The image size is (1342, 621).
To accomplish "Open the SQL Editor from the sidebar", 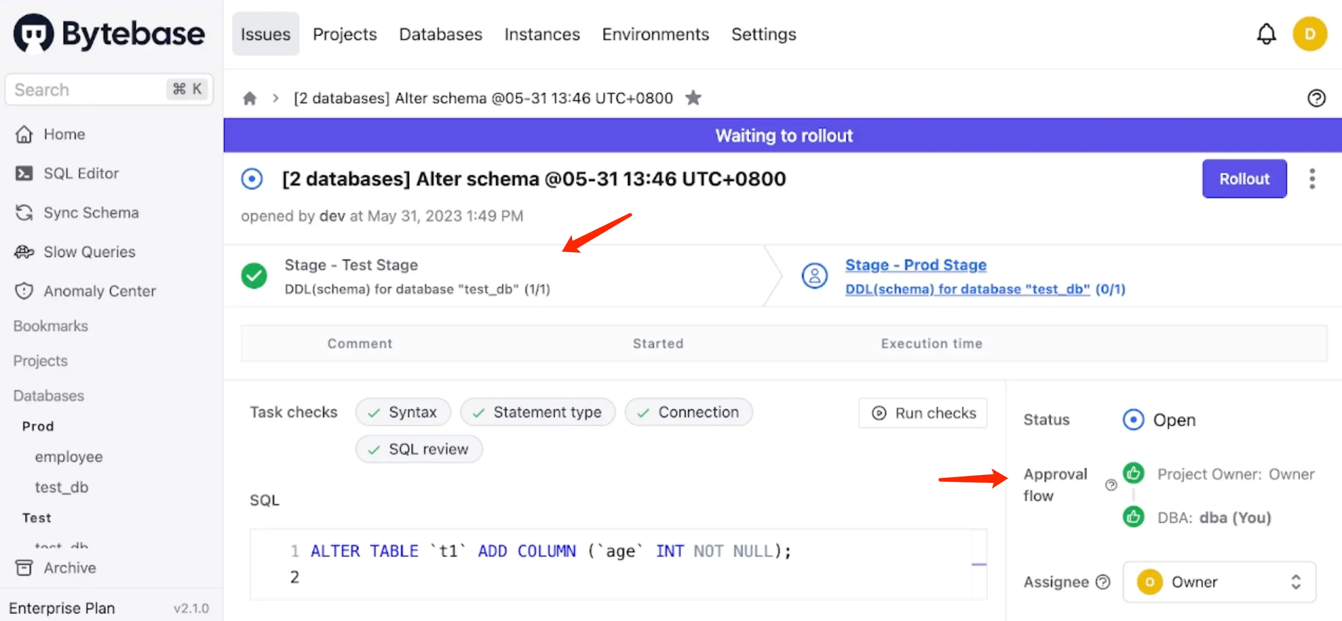I will [81, 173].
